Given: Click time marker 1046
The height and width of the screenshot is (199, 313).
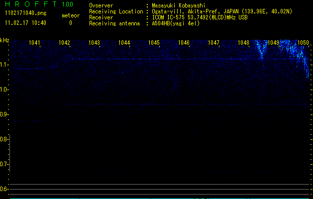Looking at the screenshot, I should pos(184,43).
